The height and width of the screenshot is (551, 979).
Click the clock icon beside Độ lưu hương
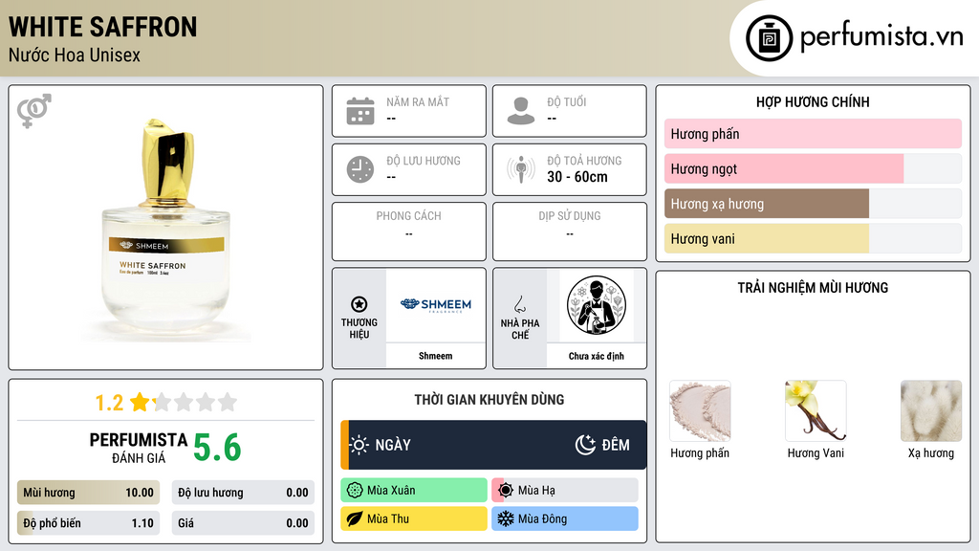[x=360, y=169]
